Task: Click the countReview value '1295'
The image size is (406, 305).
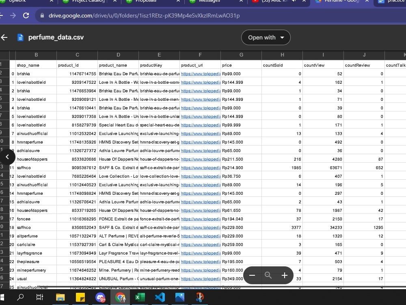Action: tap(364, 227)
